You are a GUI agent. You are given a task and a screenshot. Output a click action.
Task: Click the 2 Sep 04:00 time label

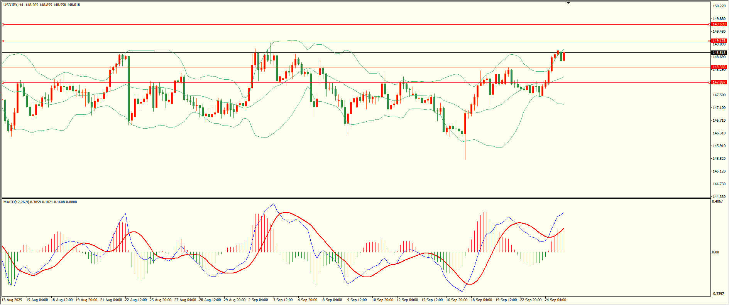coord(258,300)
